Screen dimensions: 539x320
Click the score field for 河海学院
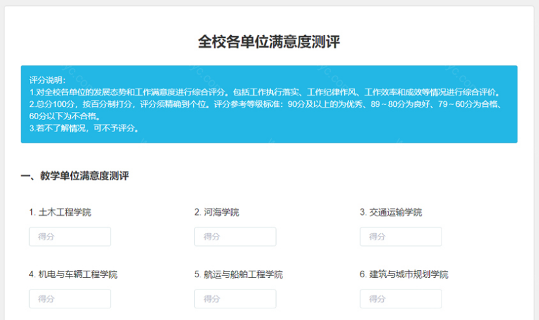pos(234,236)
